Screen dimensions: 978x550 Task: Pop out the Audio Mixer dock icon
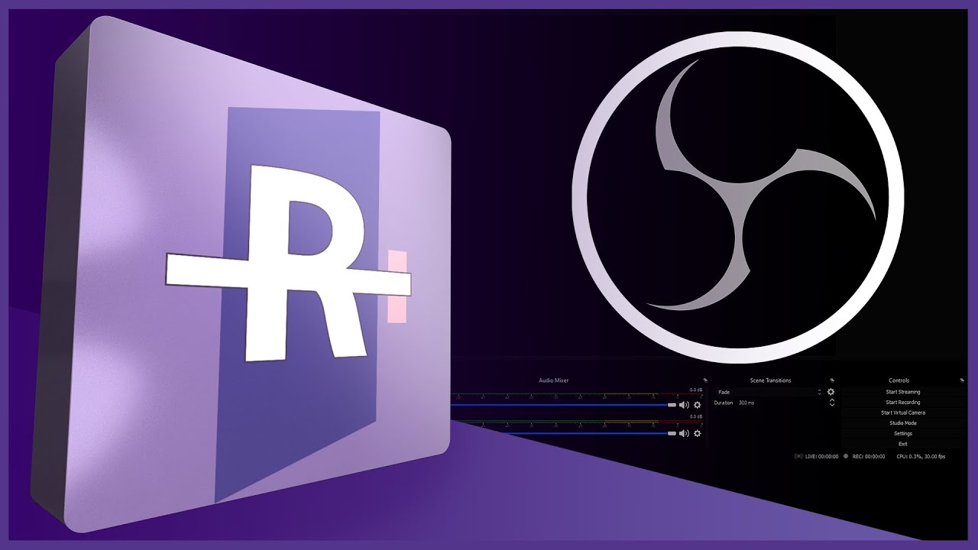click(x=704, y=380)
